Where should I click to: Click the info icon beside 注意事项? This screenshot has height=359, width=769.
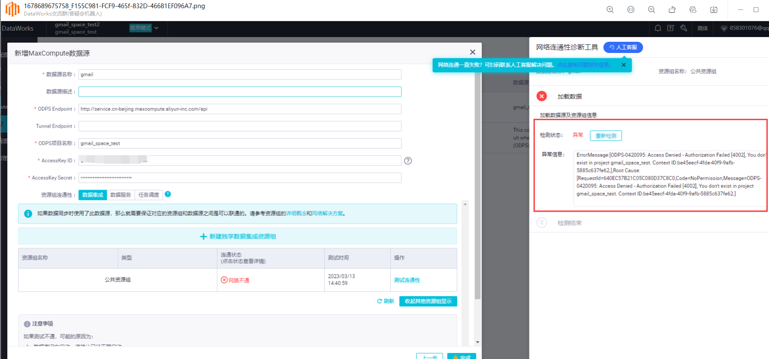(x=27, y=324)
